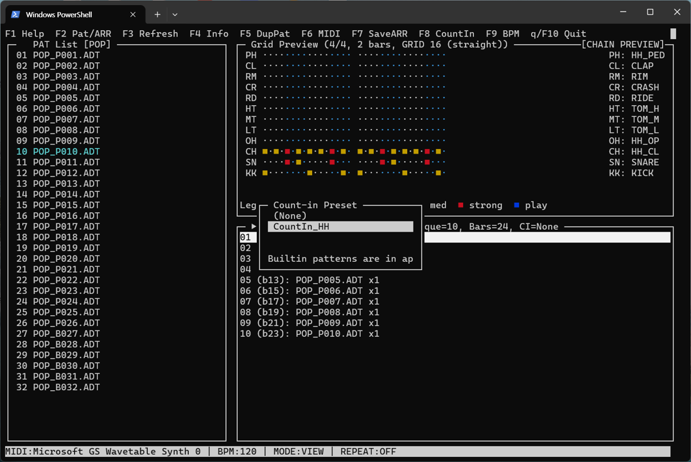The image size is (691, 462).
Task: Click the PowerShell tab icon
Action: click(x=14, y=14)
